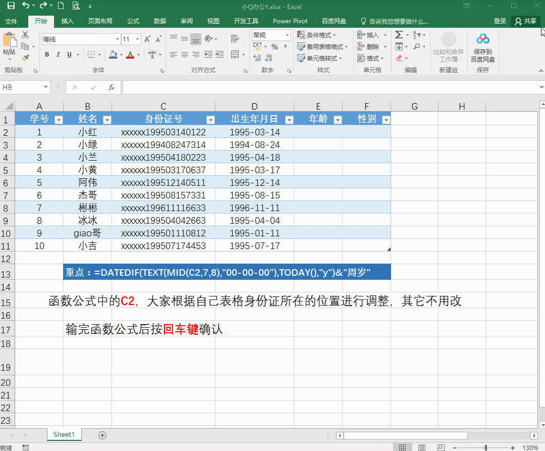Toggle bold formatting
The width and height of the screenshot is (545, 451).
tap(47, 55)
